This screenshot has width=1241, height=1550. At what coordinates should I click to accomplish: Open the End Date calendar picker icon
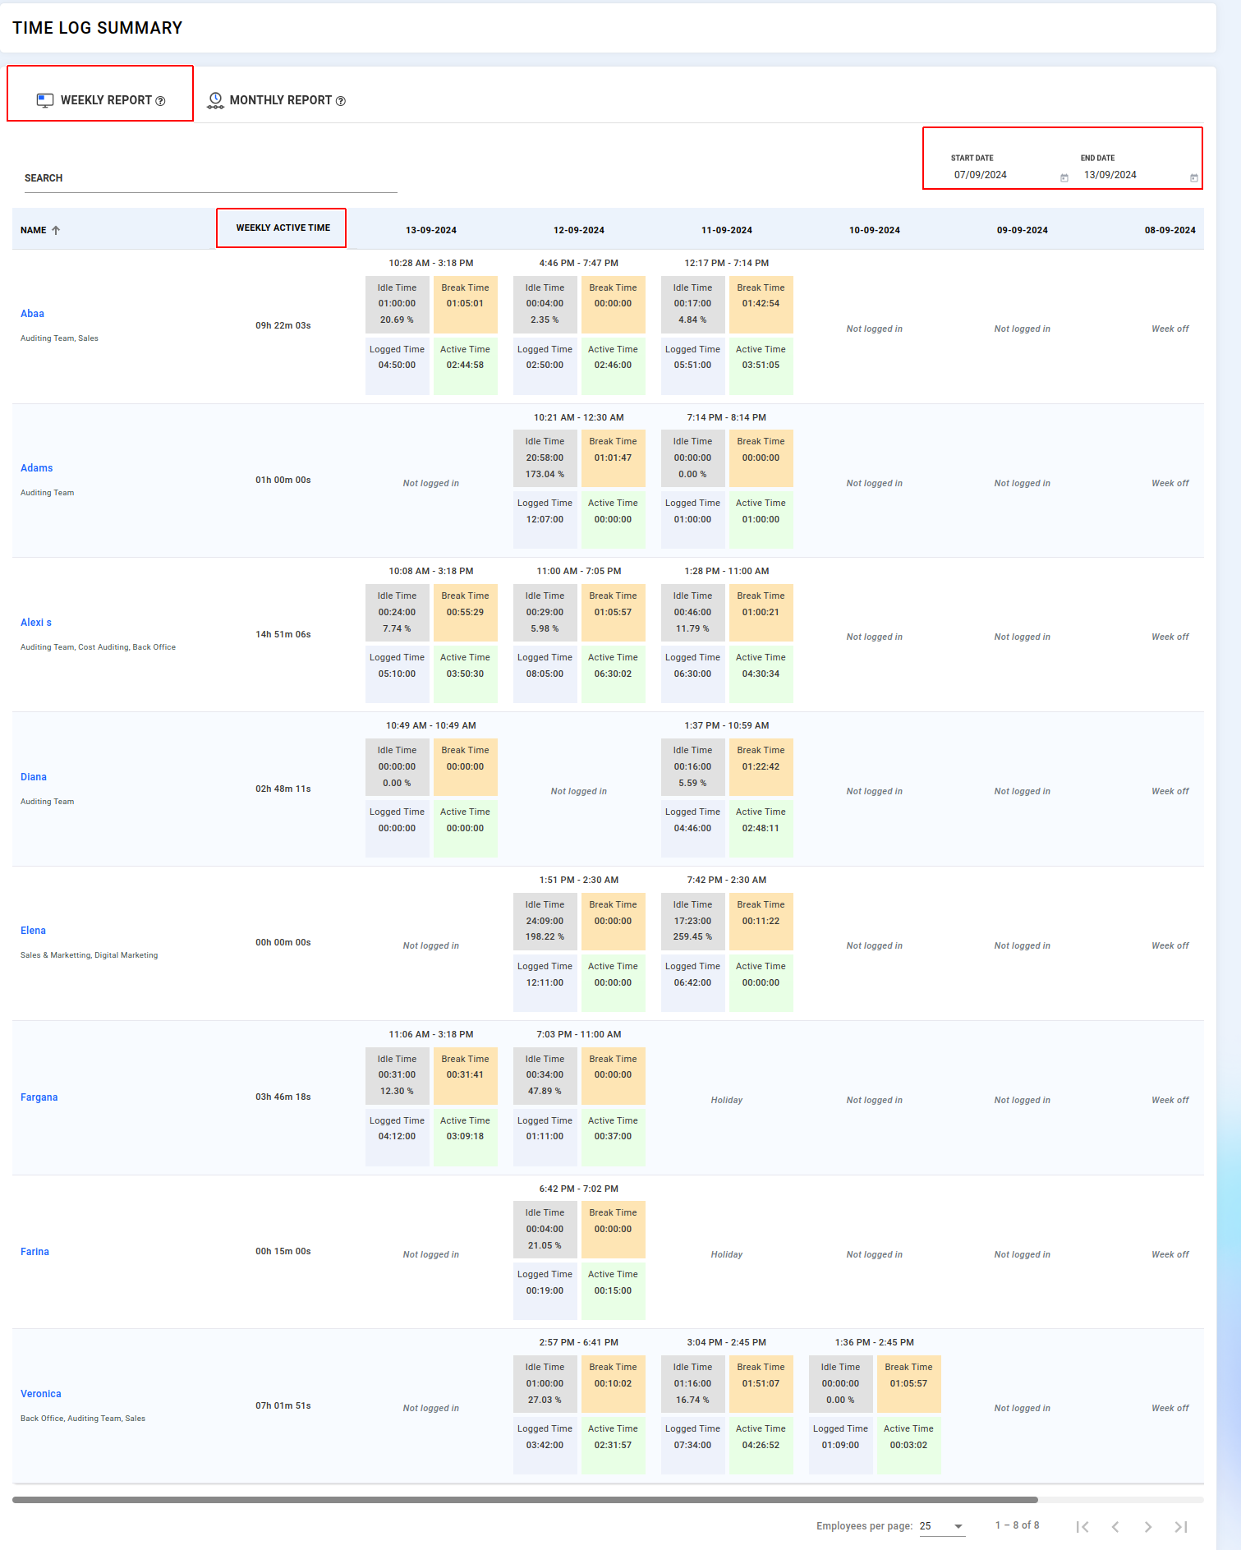(x=1193, y=178)
